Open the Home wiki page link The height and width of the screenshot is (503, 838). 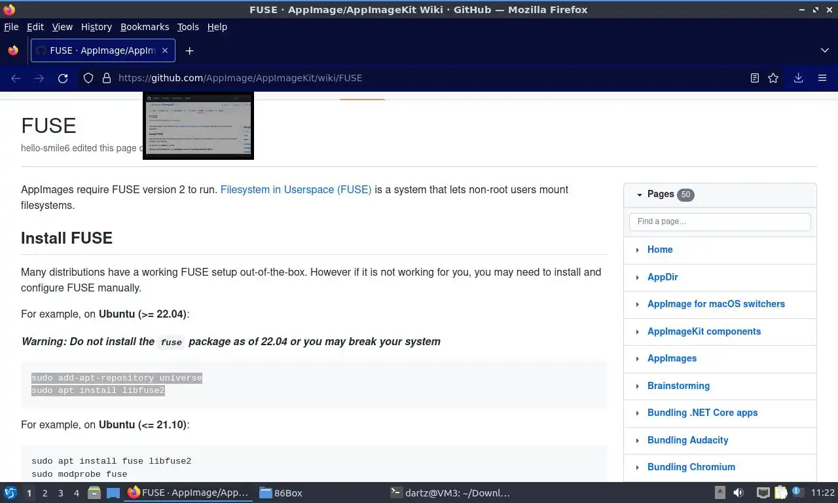pyautogui.click(x=660, y=250)
